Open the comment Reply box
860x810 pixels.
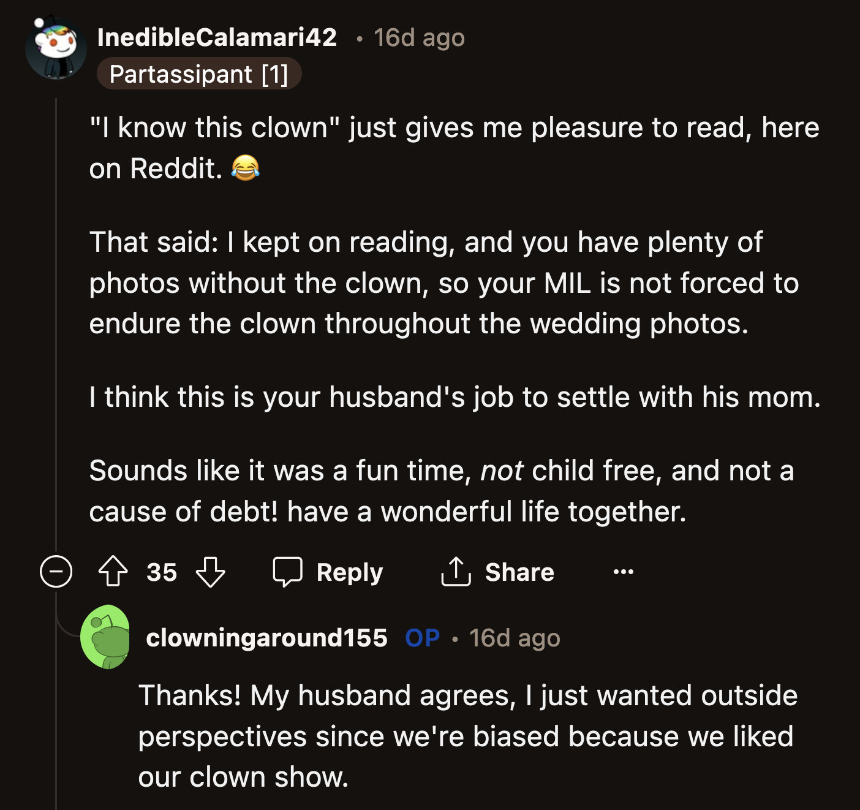[329, 572]
